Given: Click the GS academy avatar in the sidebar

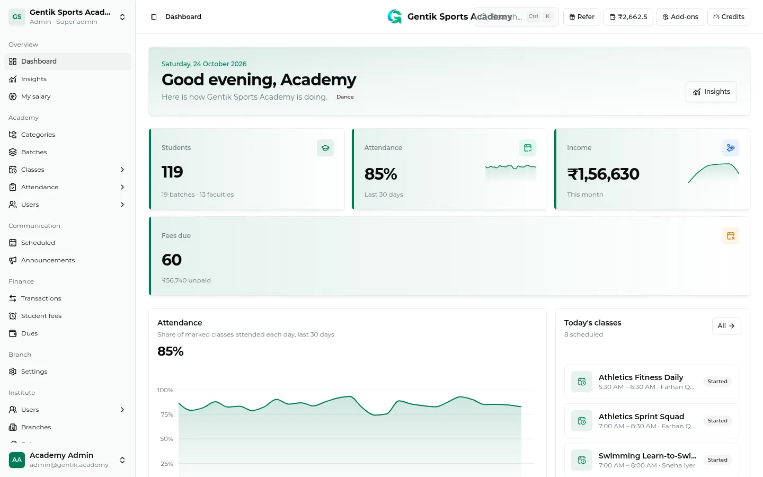Looking at the screenshot, I should tap(17, 17).
